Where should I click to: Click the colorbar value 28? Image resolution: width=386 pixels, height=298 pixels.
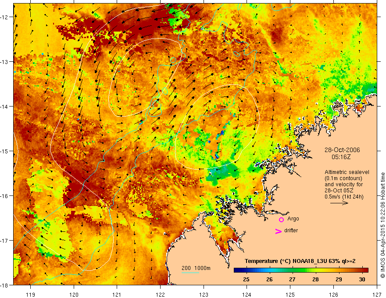[x=315, y=279]
